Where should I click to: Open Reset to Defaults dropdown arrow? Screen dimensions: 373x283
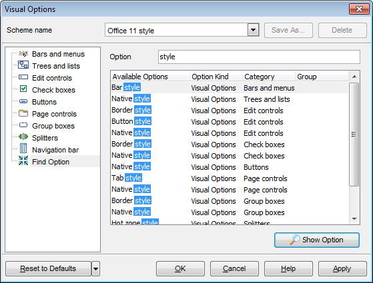click(95, 269)
